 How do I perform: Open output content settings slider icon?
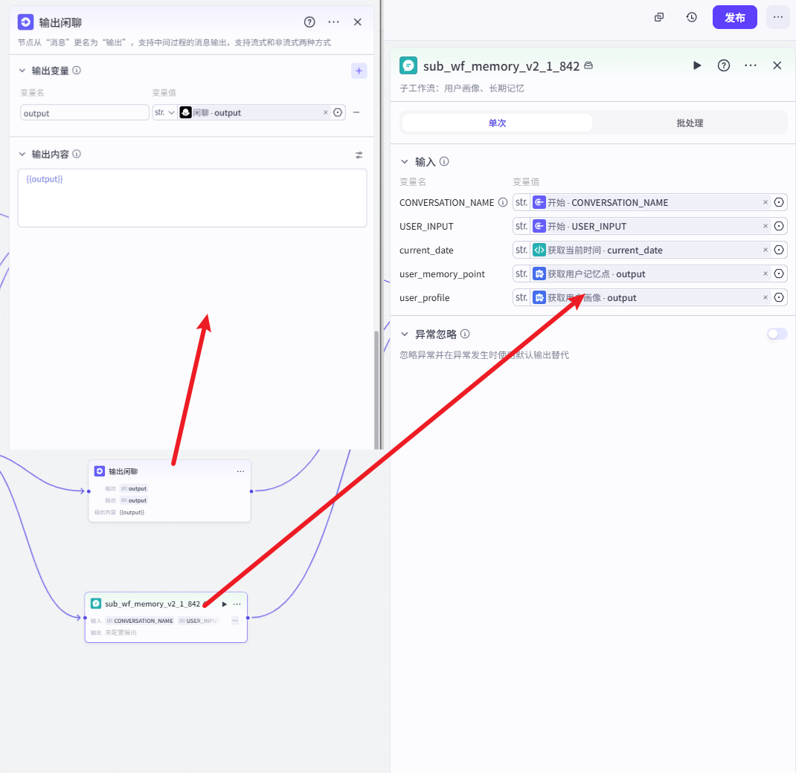coord(359,155)
